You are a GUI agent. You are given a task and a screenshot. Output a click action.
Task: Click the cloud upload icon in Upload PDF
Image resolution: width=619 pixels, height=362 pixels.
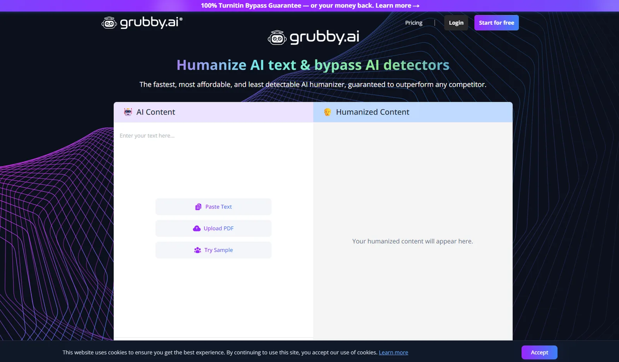197,229
